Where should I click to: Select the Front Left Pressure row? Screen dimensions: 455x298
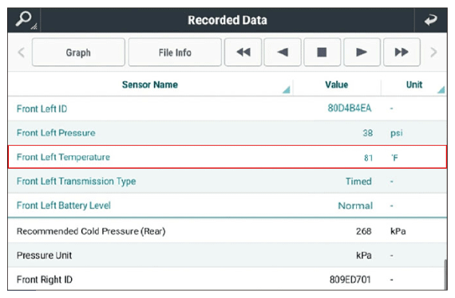click(227, 133)
